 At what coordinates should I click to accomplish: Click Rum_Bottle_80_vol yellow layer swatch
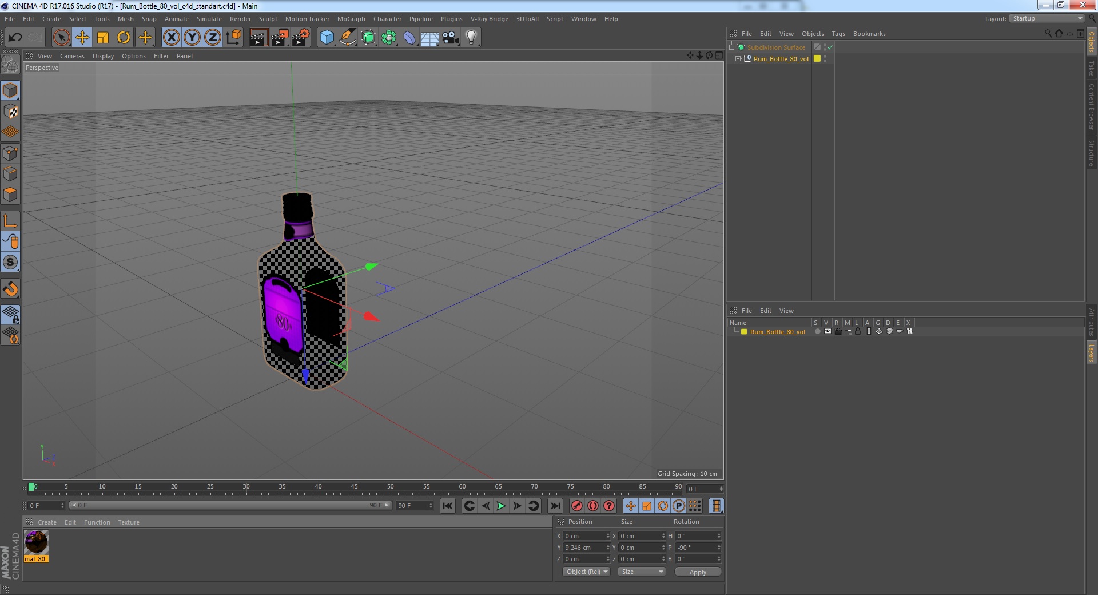tap(817, 59)
